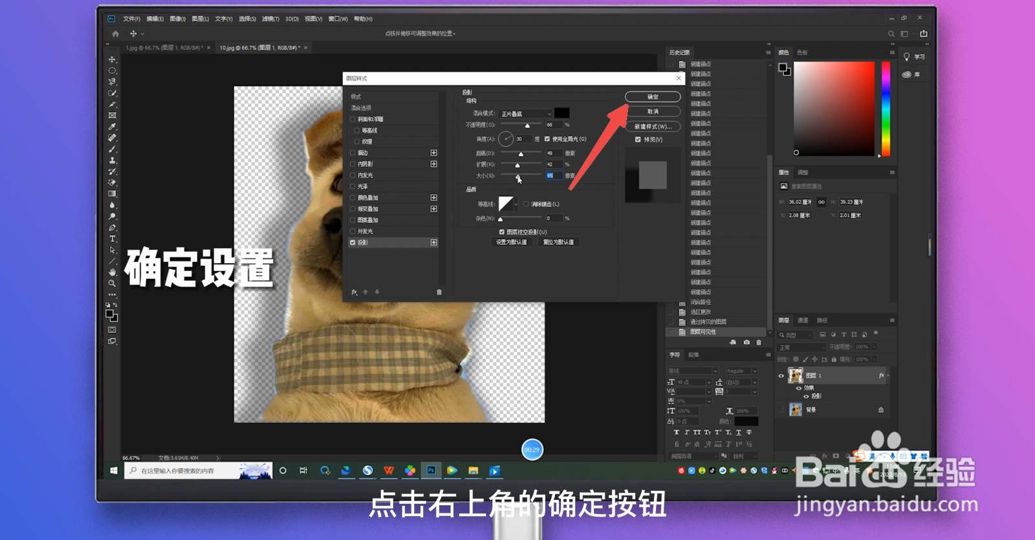Click the 取消 button

tap(653, 112)
